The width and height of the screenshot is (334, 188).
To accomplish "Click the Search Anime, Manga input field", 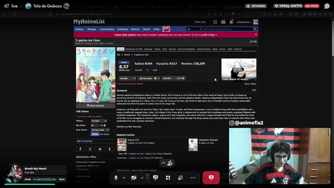I will tap(227, 29).
